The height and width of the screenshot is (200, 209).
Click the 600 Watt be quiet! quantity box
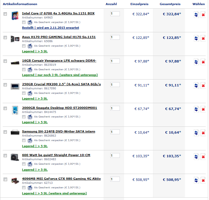click(115, 155)
